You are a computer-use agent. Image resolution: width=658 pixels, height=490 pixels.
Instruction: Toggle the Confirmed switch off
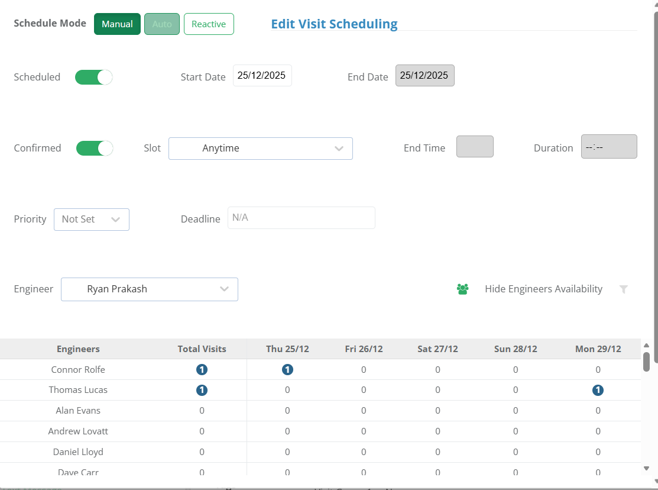(x=95, y=149)
